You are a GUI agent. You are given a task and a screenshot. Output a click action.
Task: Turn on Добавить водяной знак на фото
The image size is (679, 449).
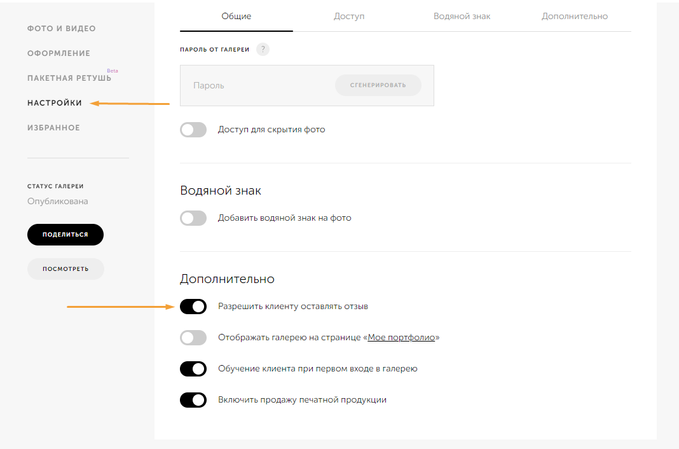tap(193, 218)
